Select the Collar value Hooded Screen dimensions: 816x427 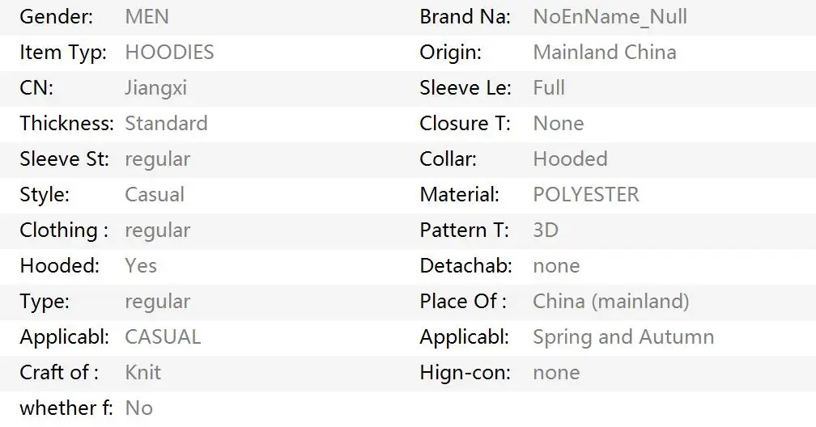[570, 159]
